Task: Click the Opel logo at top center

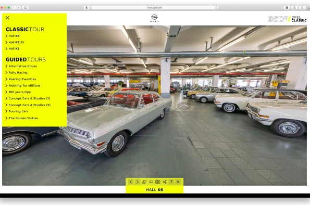Action: 154,18
